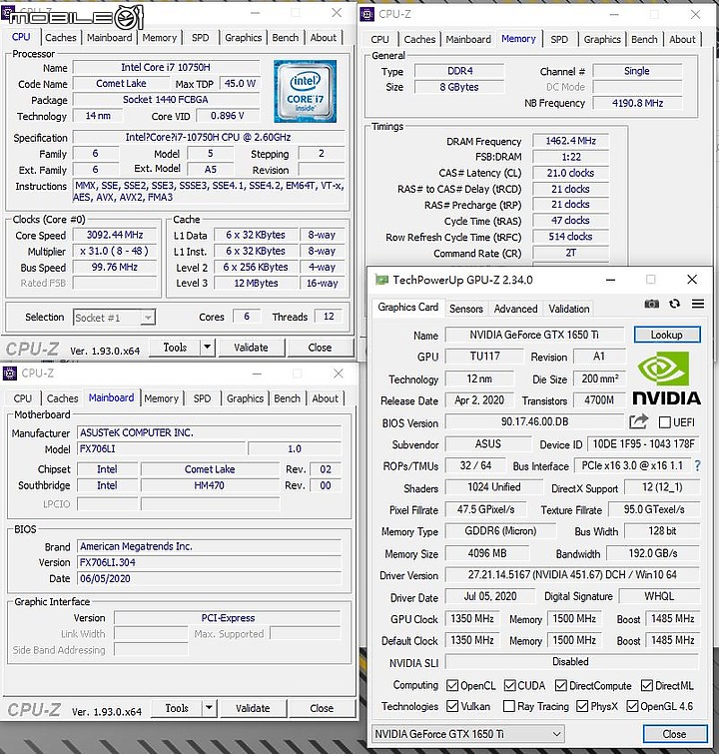Screen dimensions: 719x754
Task: Share BIOS via export arrow icon
Action: 639,421
